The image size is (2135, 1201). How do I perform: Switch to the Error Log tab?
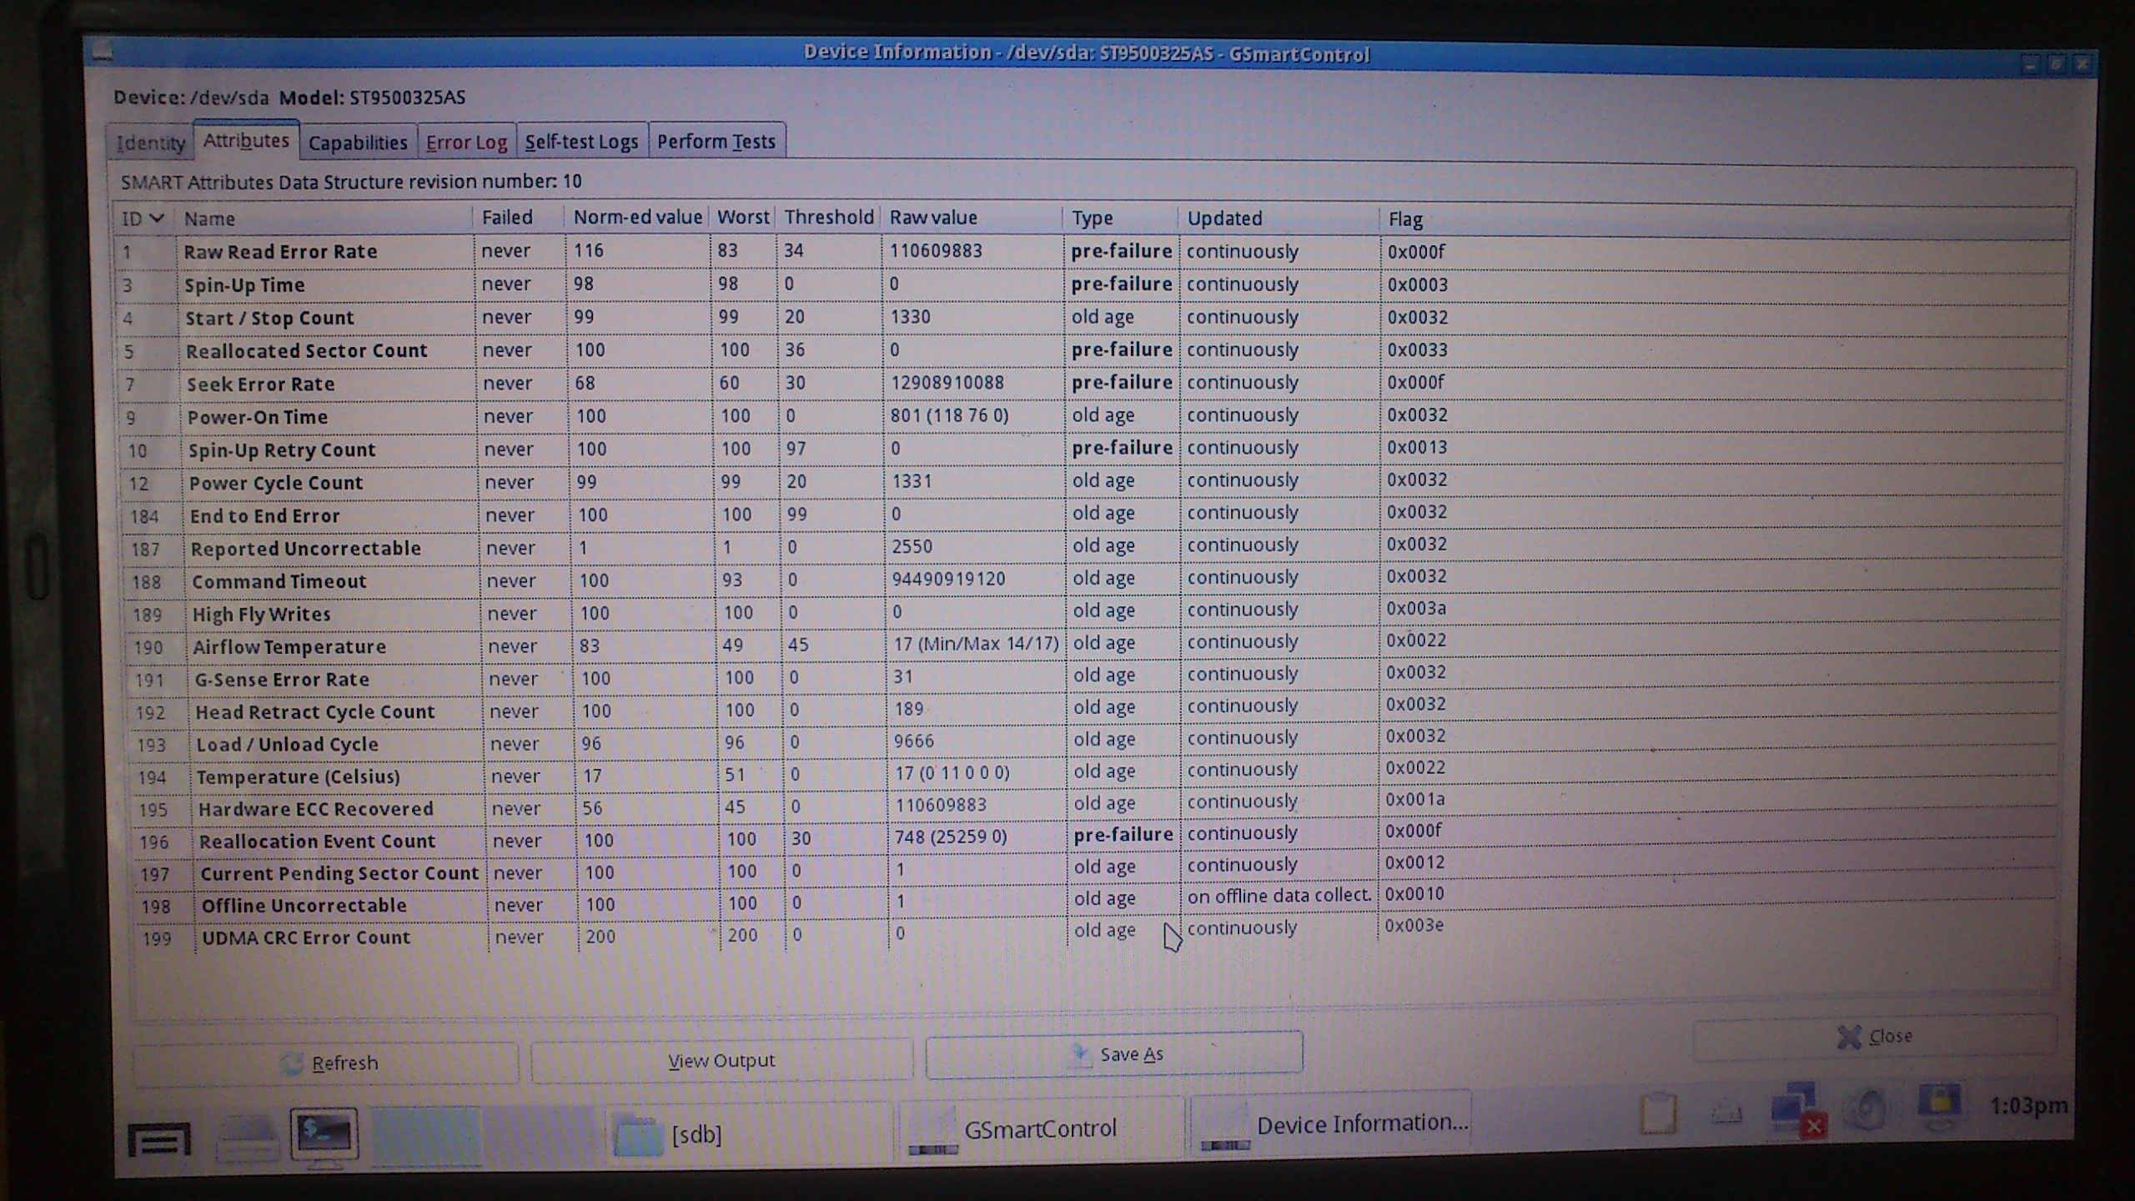[x=466, y=143]
